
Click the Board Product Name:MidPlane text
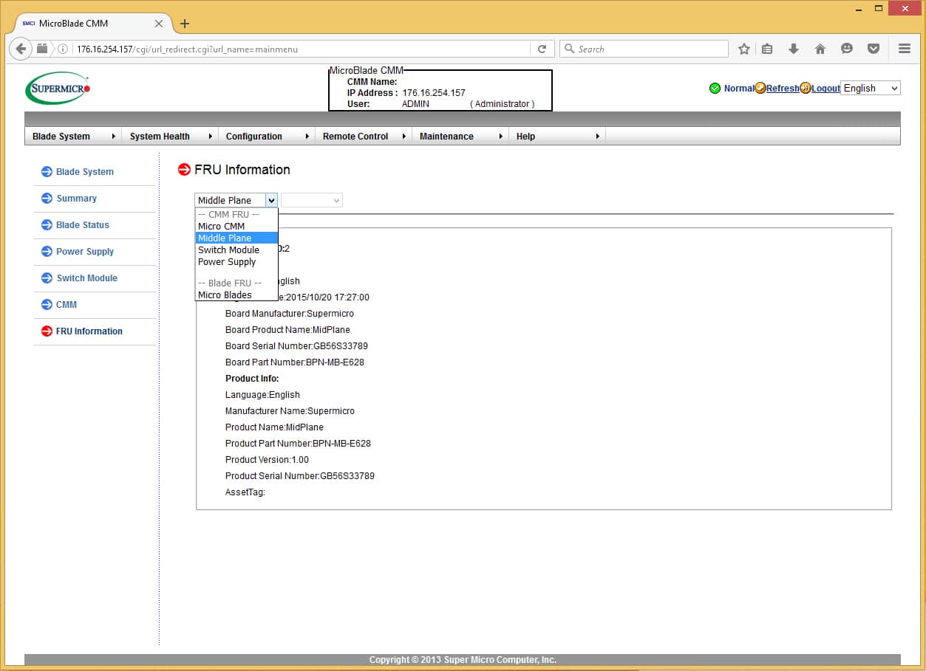(287, 330)
